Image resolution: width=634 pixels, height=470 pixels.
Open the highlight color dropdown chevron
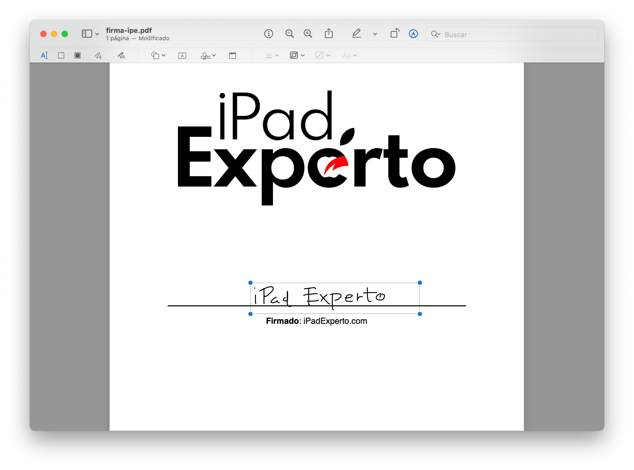(375, 34)
